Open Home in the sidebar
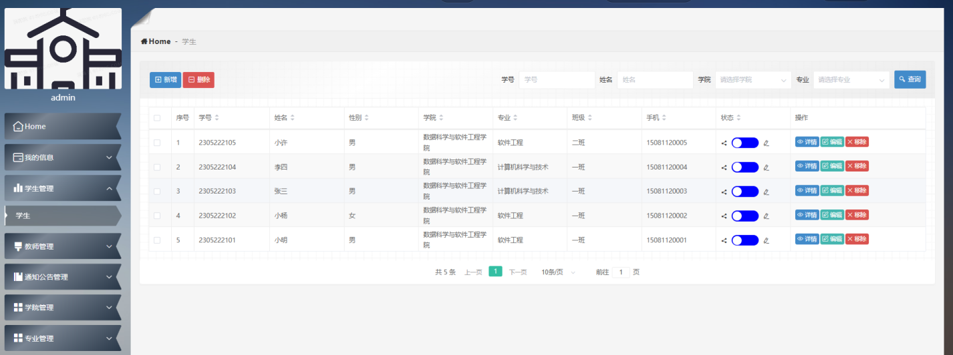Viewport: 953px width, 355px height. (x=63, y=126)
